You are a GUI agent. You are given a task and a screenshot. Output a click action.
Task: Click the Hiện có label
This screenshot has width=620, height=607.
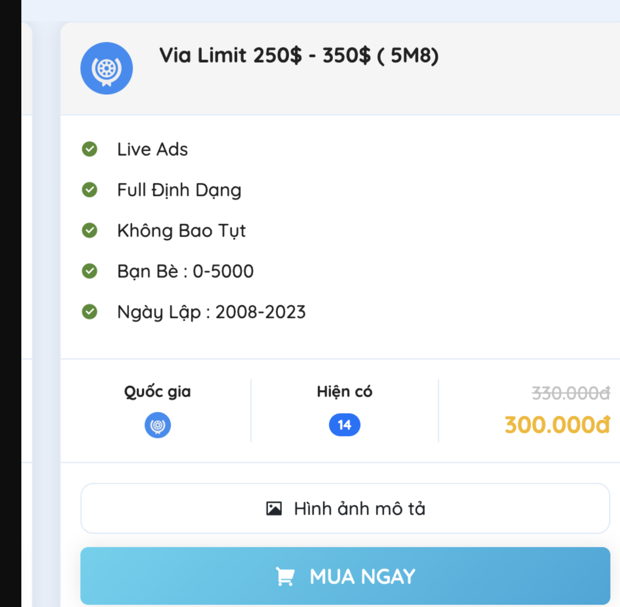point(345,391)
